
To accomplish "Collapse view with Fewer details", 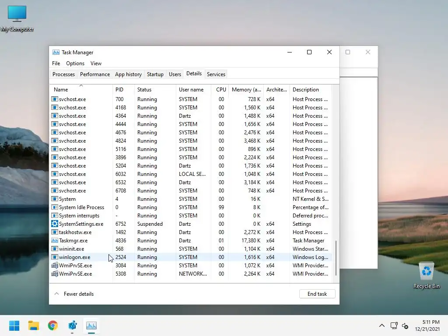I will (74, 294).
